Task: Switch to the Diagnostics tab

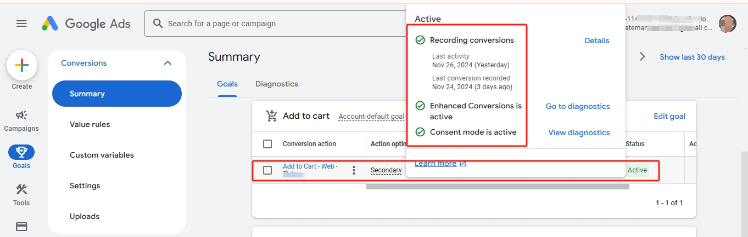Action: coord(276,84)
